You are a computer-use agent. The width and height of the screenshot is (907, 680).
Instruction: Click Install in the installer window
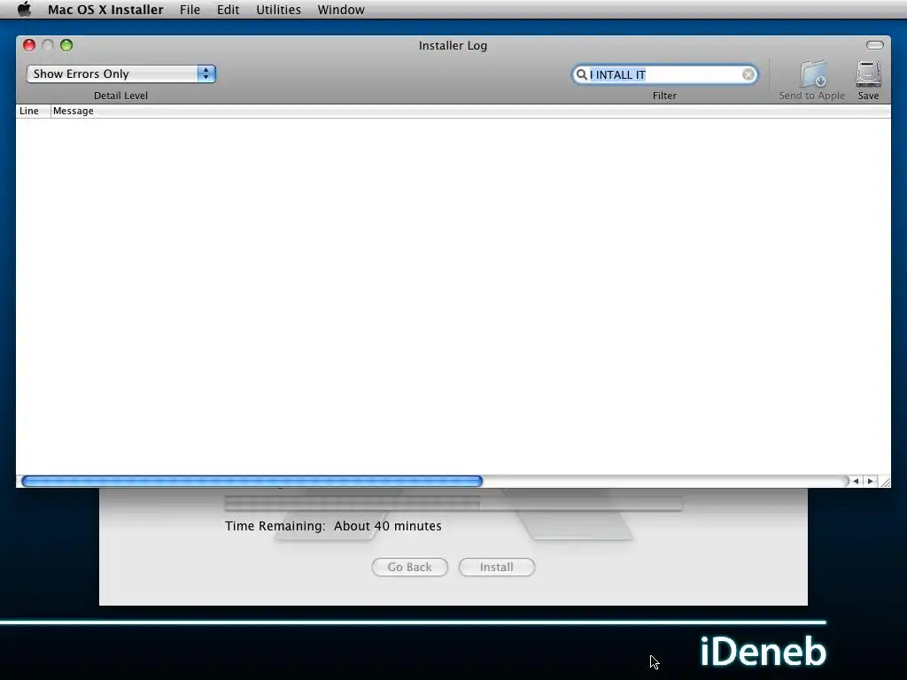pyautogui.click(x=496, y=568)
